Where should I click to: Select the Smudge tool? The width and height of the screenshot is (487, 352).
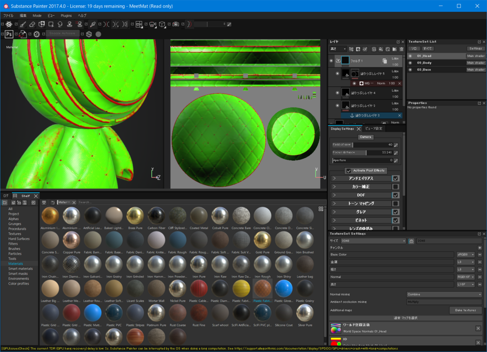[x=60, y=24]
